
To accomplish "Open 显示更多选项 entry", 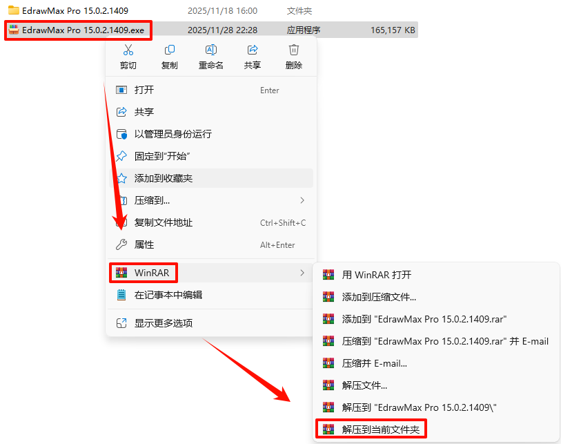I will pyautogui.click(x=211, y=323).
